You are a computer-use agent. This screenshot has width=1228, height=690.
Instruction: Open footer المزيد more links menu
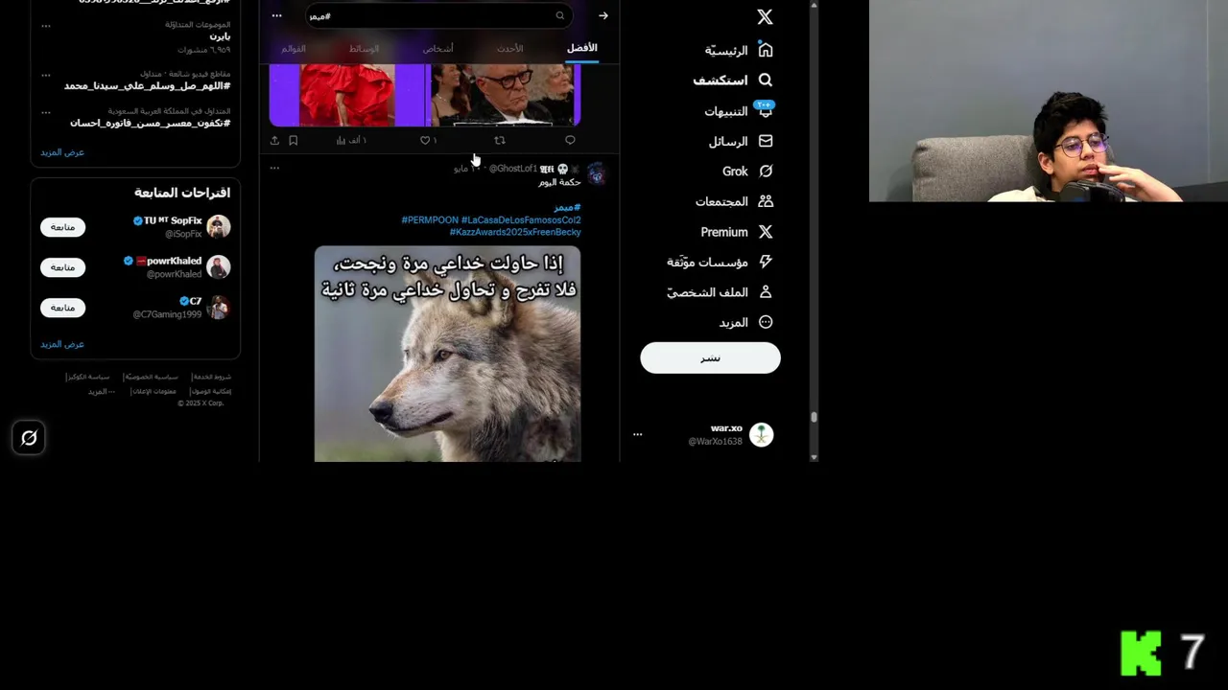102,391
